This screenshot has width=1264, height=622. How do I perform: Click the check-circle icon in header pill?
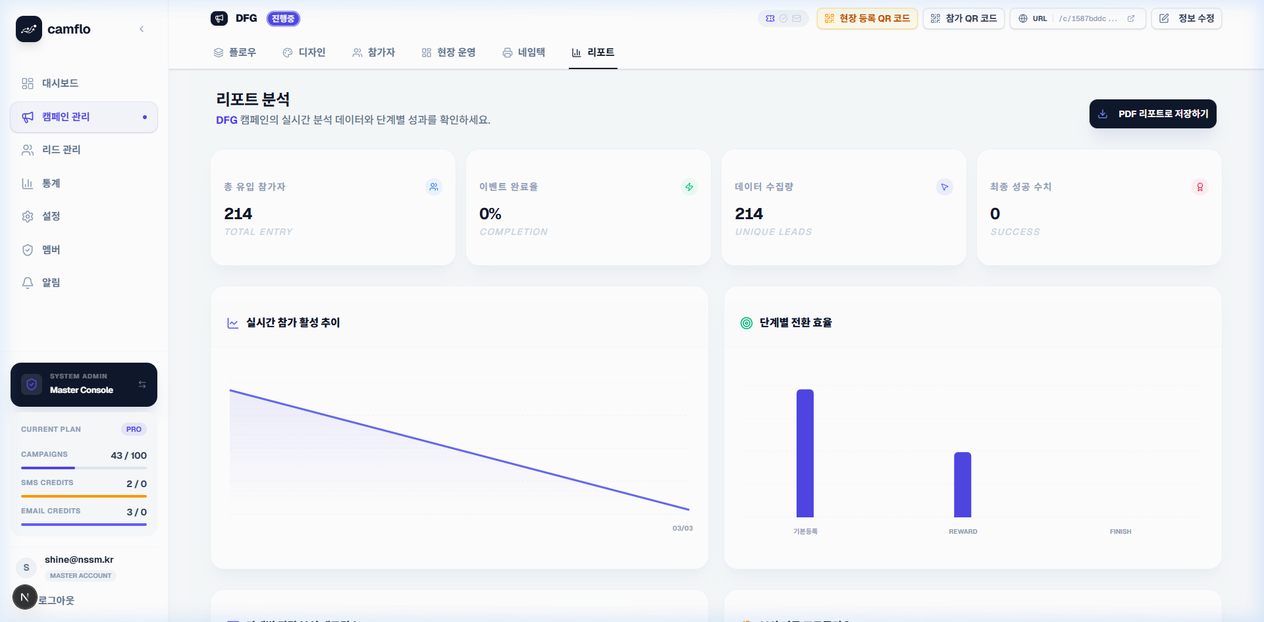[783, 18]
